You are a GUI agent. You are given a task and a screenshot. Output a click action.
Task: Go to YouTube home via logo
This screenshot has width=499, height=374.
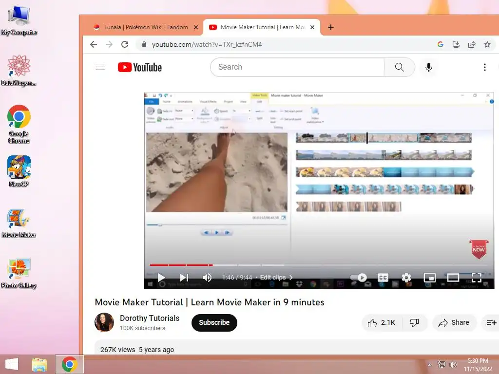coord(140,67)
